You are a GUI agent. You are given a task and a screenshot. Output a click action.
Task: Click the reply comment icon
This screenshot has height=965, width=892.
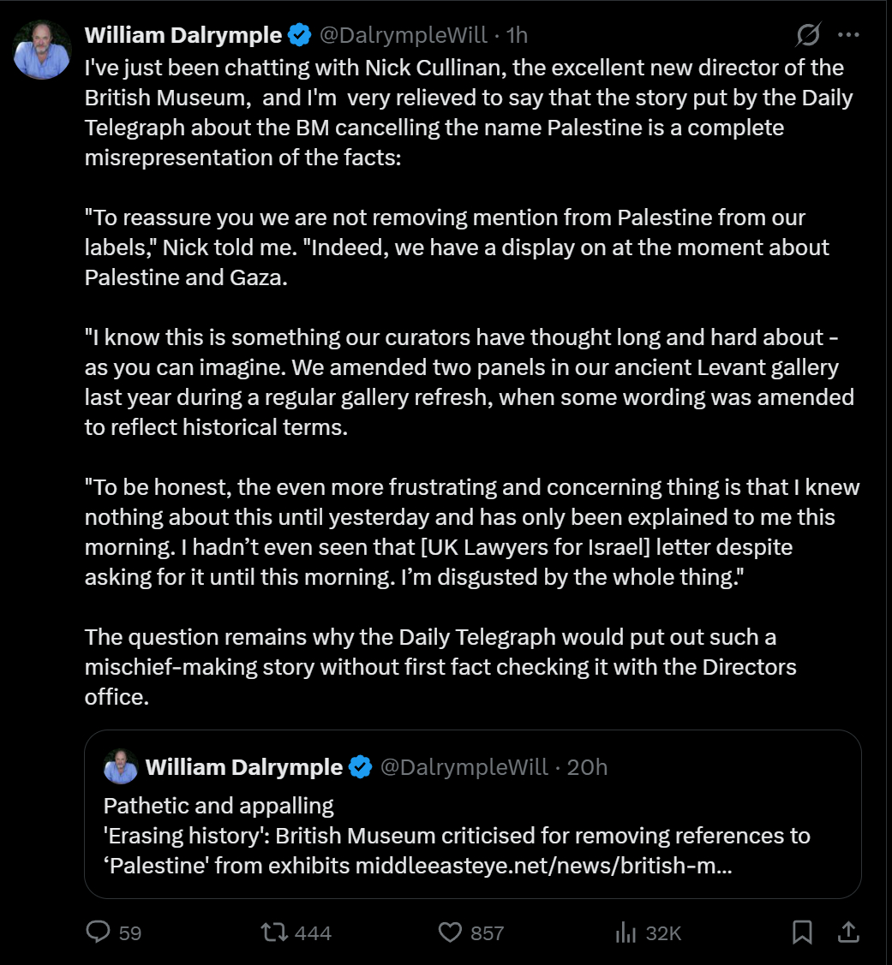point(99,932)
